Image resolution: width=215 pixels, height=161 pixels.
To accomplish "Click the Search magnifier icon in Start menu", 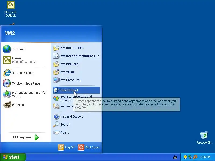I will pyautogui.click(x=56, y=125).
